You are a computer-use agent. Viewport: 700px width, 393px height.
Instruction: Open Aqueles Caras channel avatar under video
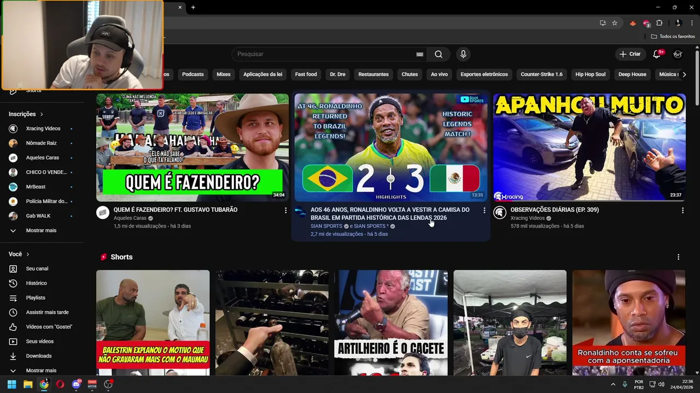(103, 213)
